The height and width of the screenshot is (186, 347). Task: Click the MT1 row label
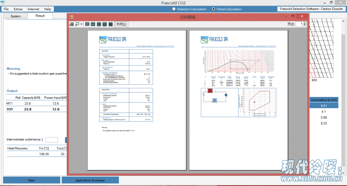pyautogui.click(x=9, y=103)
